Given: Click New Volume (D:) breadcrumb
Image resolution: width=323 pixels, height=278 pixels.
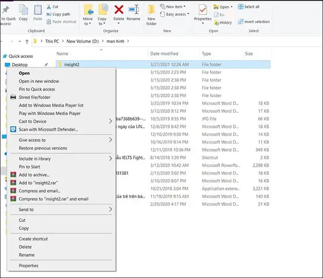Looking at the screenshot, I should [82, 41].
